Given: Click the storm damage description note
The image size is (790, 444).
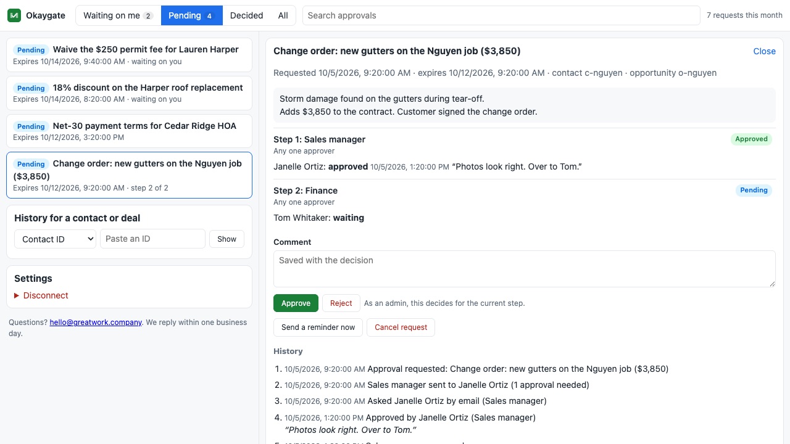Looking at the screenshot, I should [x=524, y=105].
